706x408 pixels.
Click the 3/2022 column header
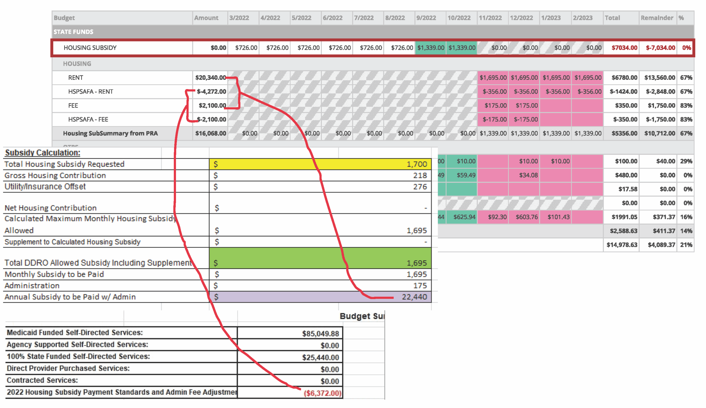[x=239, y=18]
